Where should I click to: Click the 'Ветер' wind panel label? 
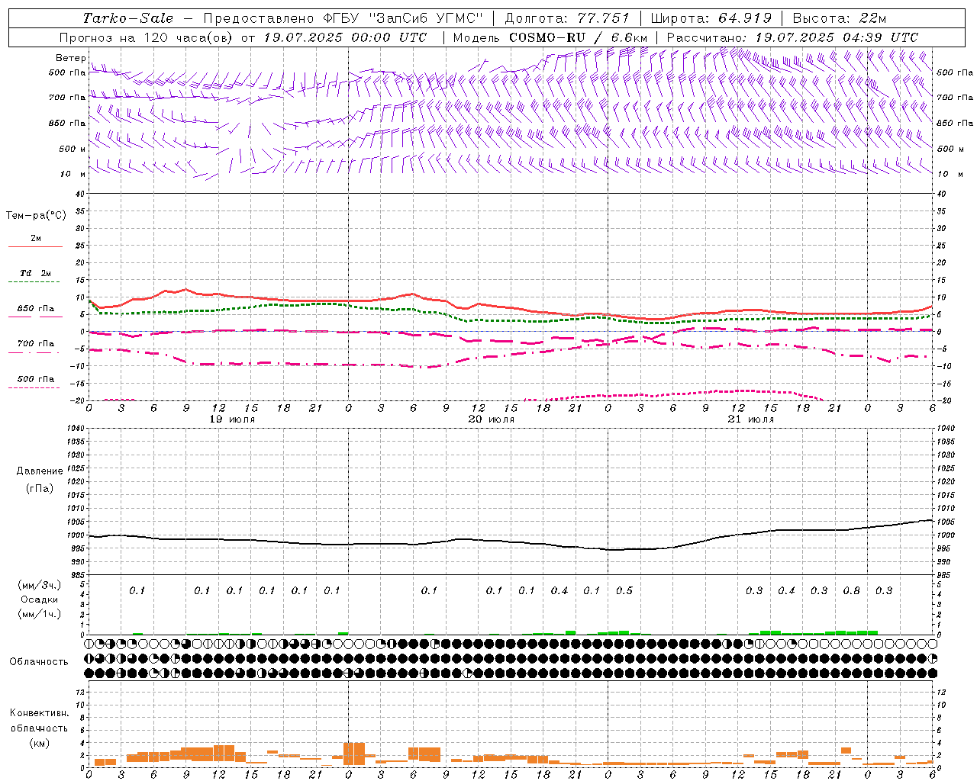coord(71,58)
